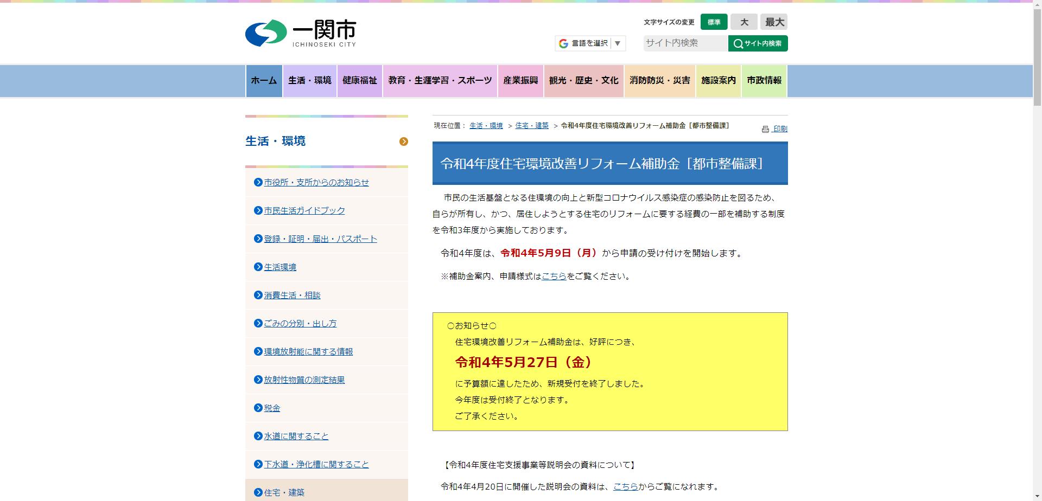Click the ○お知らせ○ notice heading
Screen dimensions: 1042x501
click(x=472, y=326)
